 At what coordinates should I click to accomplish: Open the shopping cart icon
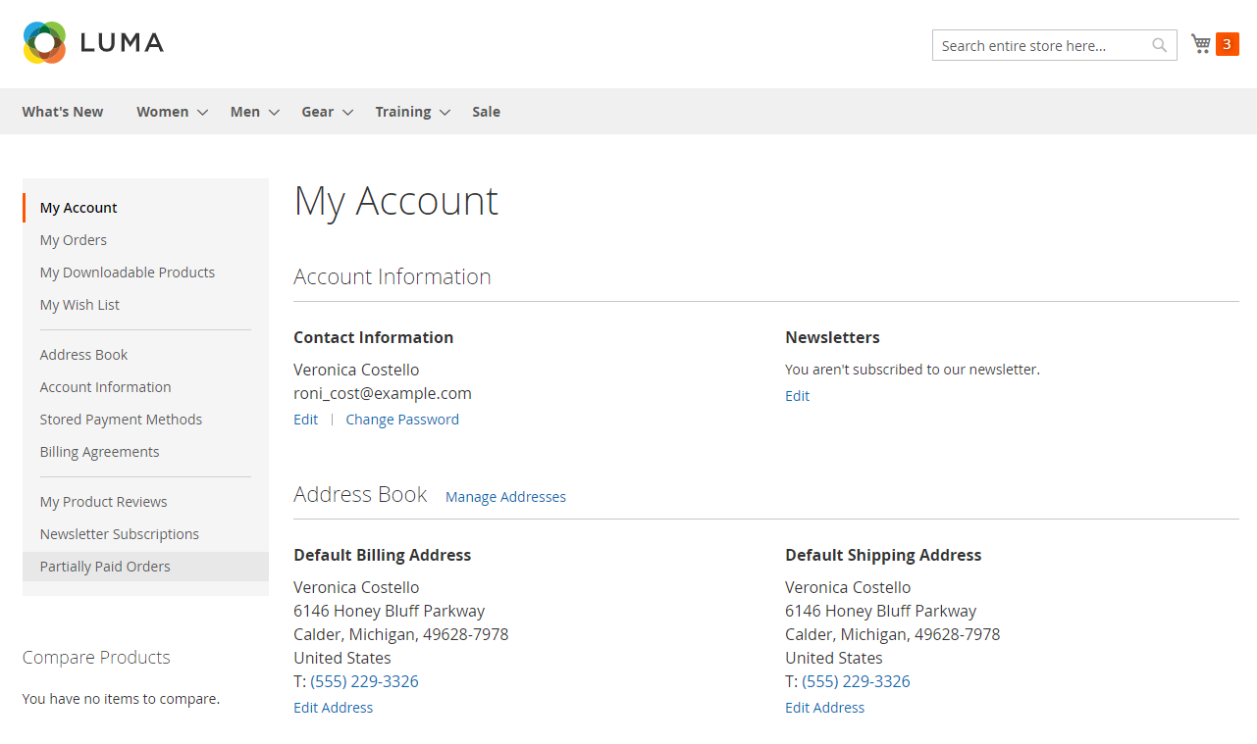(1200, 44)
